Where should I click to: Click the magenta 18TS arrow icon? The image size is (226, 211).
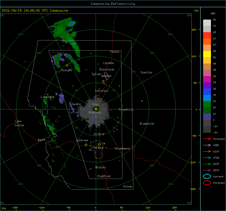coord(207,170)
